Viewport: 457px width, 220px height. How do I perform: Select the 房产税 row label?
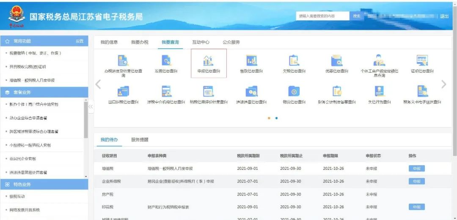107,194
